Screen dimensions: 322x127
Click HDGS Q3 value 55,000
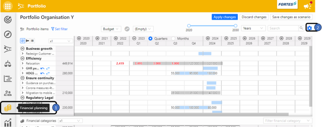(x=175, y=73)
